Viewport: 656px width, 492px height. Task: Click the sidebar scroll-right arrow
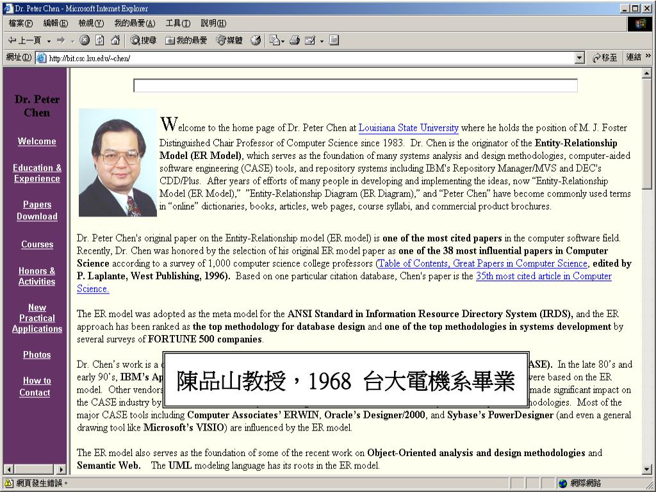pos(61,470)
